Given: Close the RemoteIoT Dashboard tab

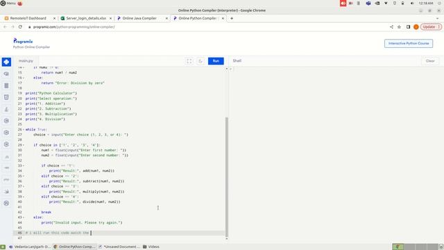Looking at the screenshot, I should point(54,18).
